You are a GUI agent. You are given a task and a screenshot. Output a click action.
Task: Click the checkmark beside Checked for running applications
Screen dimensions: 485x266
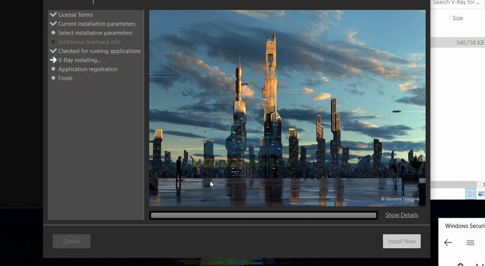click(53, 51)
